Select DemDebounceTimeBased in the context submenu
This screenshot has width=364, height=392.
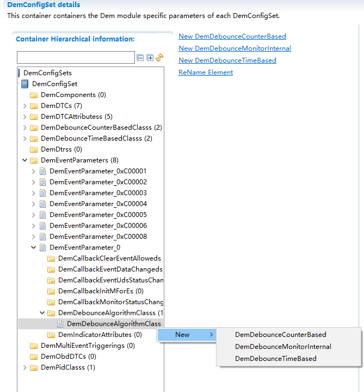(275, 359)
